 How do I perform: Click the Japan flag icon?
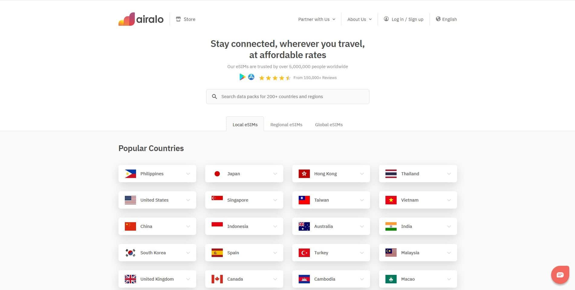[217, 174]
